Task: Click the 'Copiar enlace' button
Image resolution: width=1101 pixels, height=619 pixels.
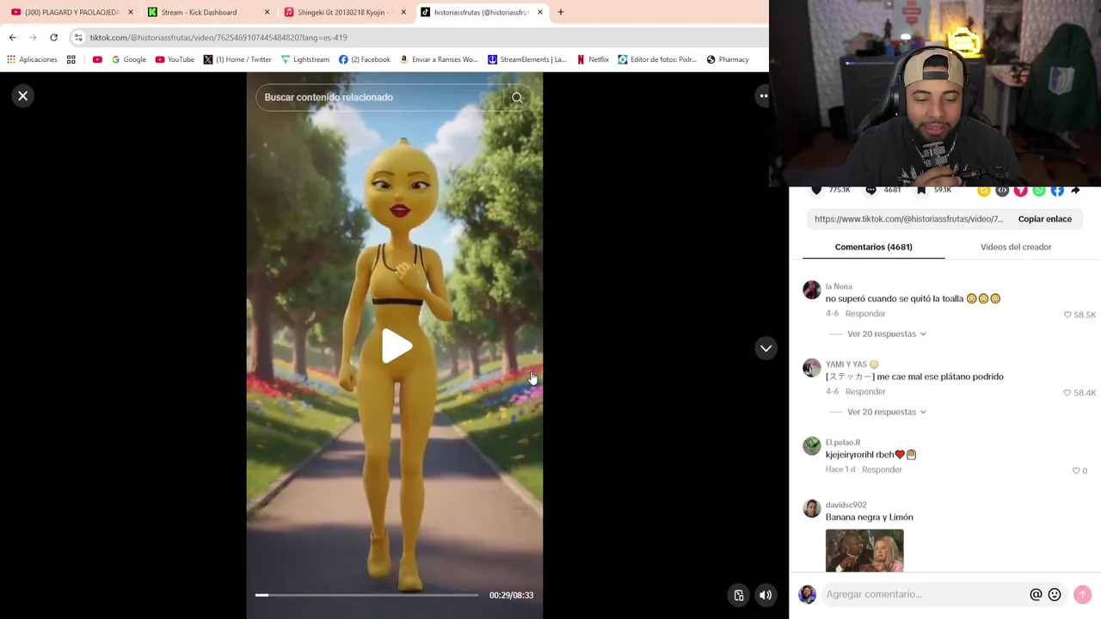Action: point(1045,219)
